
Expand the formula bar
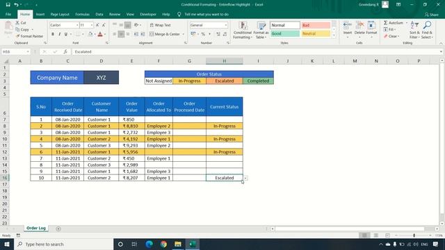pos(441,51)
